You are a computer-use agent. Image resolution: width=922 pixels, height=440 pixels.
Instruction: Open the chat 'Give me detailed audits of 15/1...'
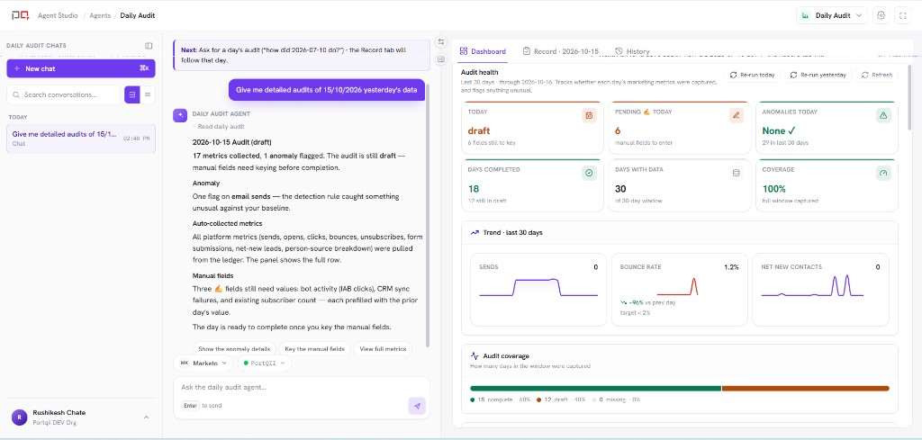pyautogui.click(x=81, y=139)
